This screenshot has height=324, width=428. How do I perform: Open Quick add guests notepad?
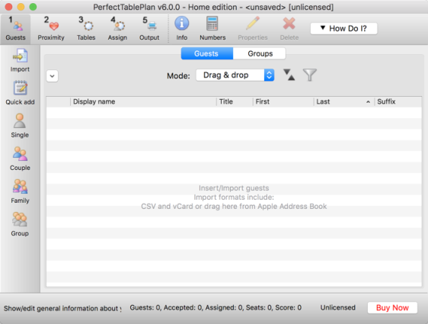[20, 93]
